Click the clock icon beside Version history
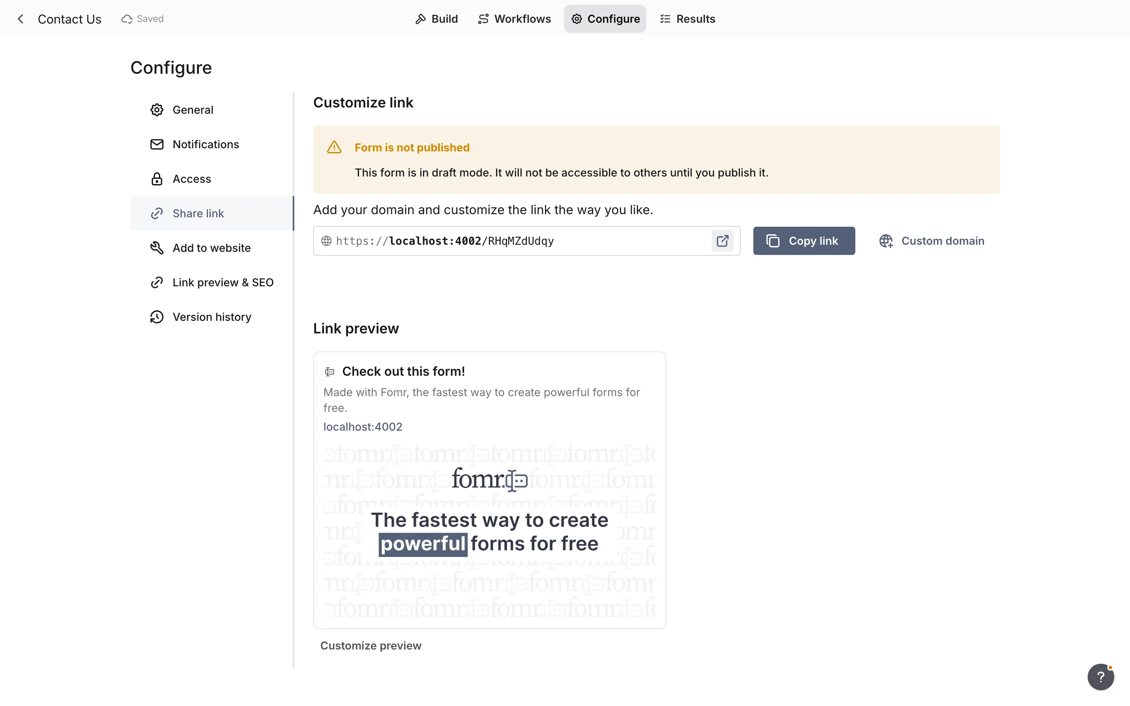Viewport: 1130px width, 706px height. click(157, 317)
